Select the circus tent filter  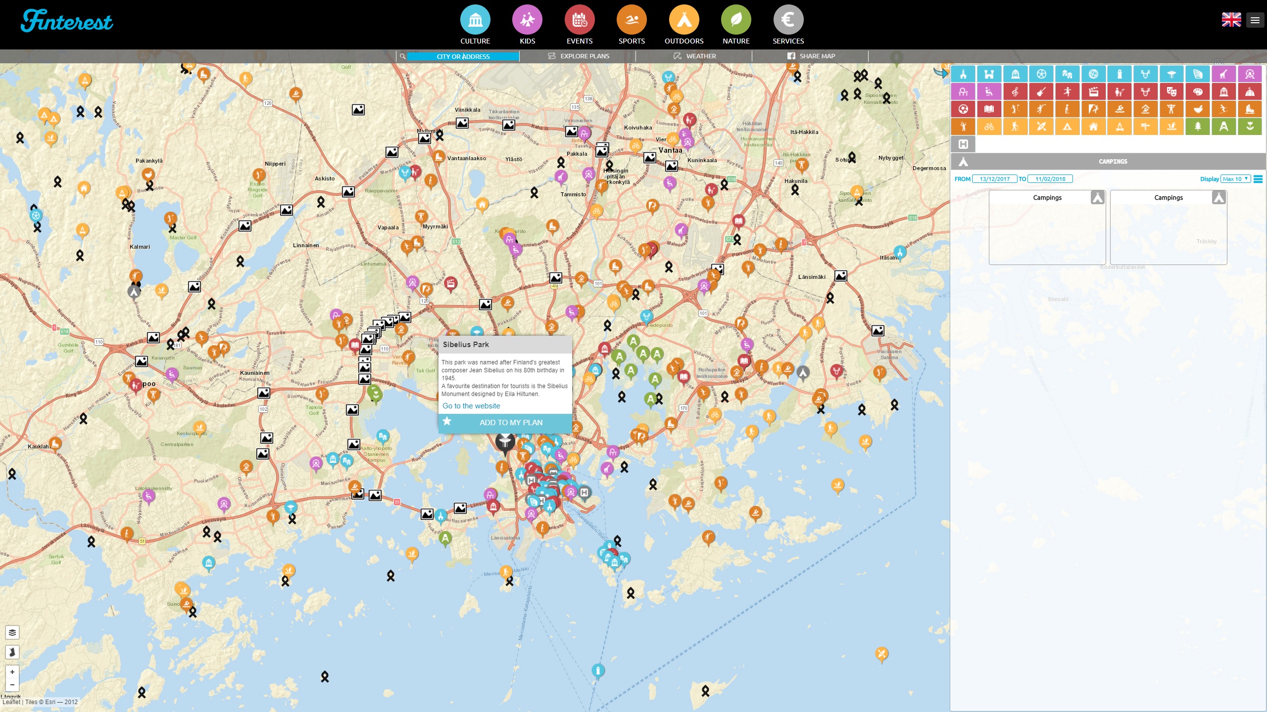click(x=1250, y=91)
